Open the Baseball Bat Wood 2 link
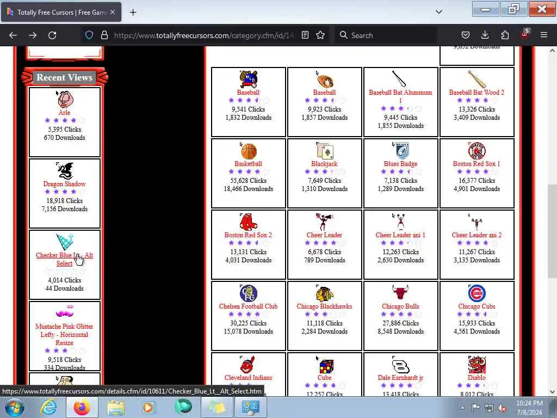The width and height of the screenshot is (557, 418). 476,93
